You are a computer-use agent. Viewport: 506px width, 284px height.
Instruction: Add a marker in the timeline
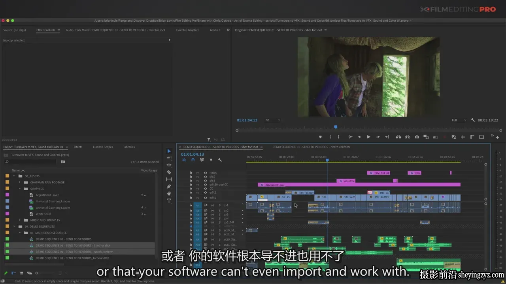coord(211,160)
